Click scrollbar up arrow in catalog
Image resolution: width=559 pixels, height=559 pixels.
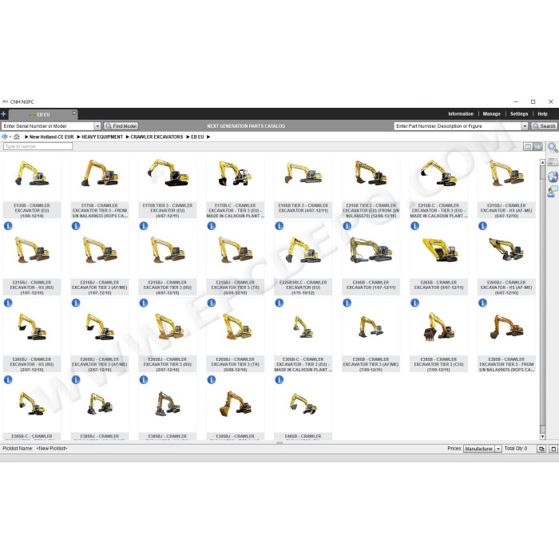pos(542,162)
